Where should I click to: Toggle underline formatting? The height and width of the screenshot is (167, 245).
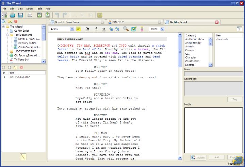pos(104,29)
